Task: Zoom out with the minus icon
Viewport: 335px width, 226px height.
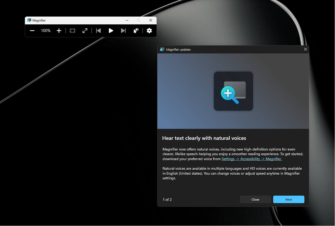Action: tap(32, 31)
